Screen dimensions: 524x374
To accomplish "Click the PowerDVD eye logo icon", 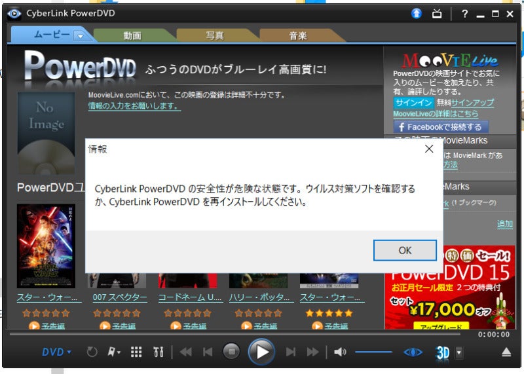I will [14, 13].
